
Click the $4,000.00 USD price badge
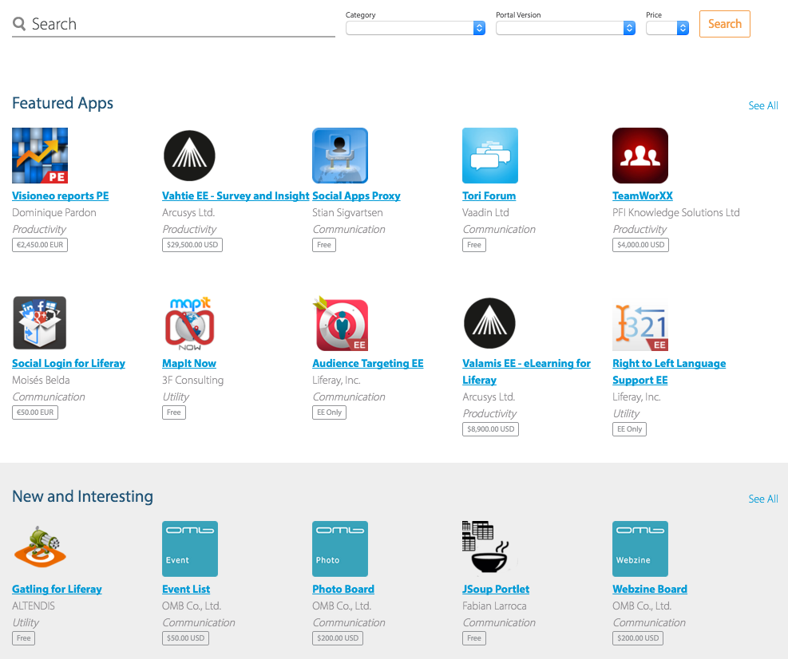[640, 245]
